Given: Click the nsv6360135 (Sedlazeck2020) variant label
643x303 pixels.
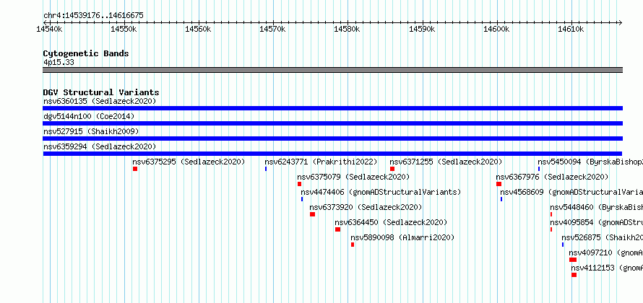Looking at the screenshot, I should pyautogui.click(x=100, y=101).
